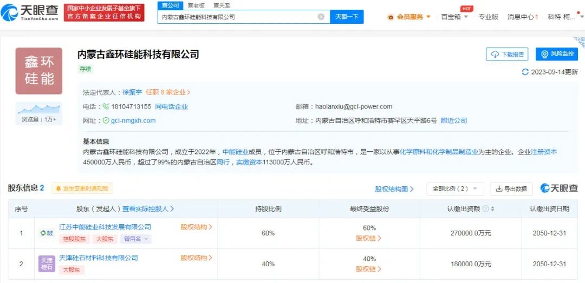
Task: Click the help icon beside 认缴出资额
Action: coord(485,209)
